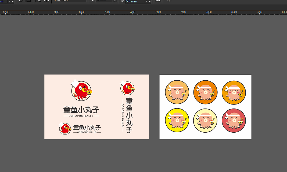Select the bright yellow octopus badge
This screenshot has height=172, width=287.
click(x=177, y=120)
